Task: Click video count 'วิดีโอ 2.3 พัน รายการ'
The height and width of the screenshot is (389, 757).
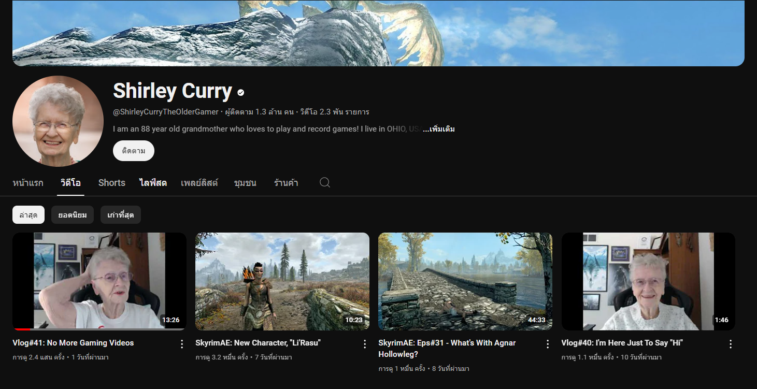Action: pyautogui.click(x=335, y=112)
